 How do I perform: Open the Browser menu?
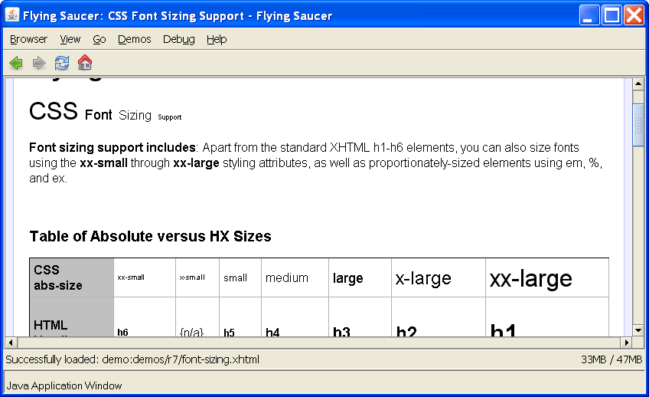(x=28, y=39)
